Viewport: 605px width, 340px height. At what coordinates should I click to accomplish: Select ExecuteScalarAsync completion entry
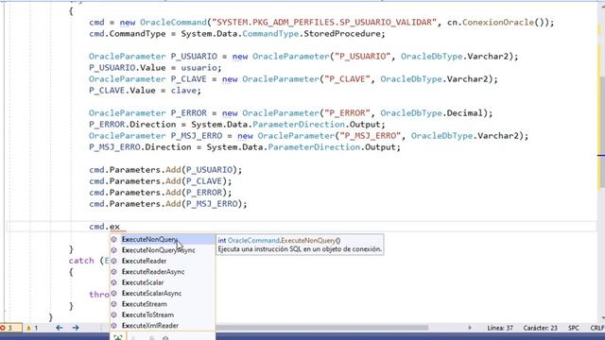point(163,294)
